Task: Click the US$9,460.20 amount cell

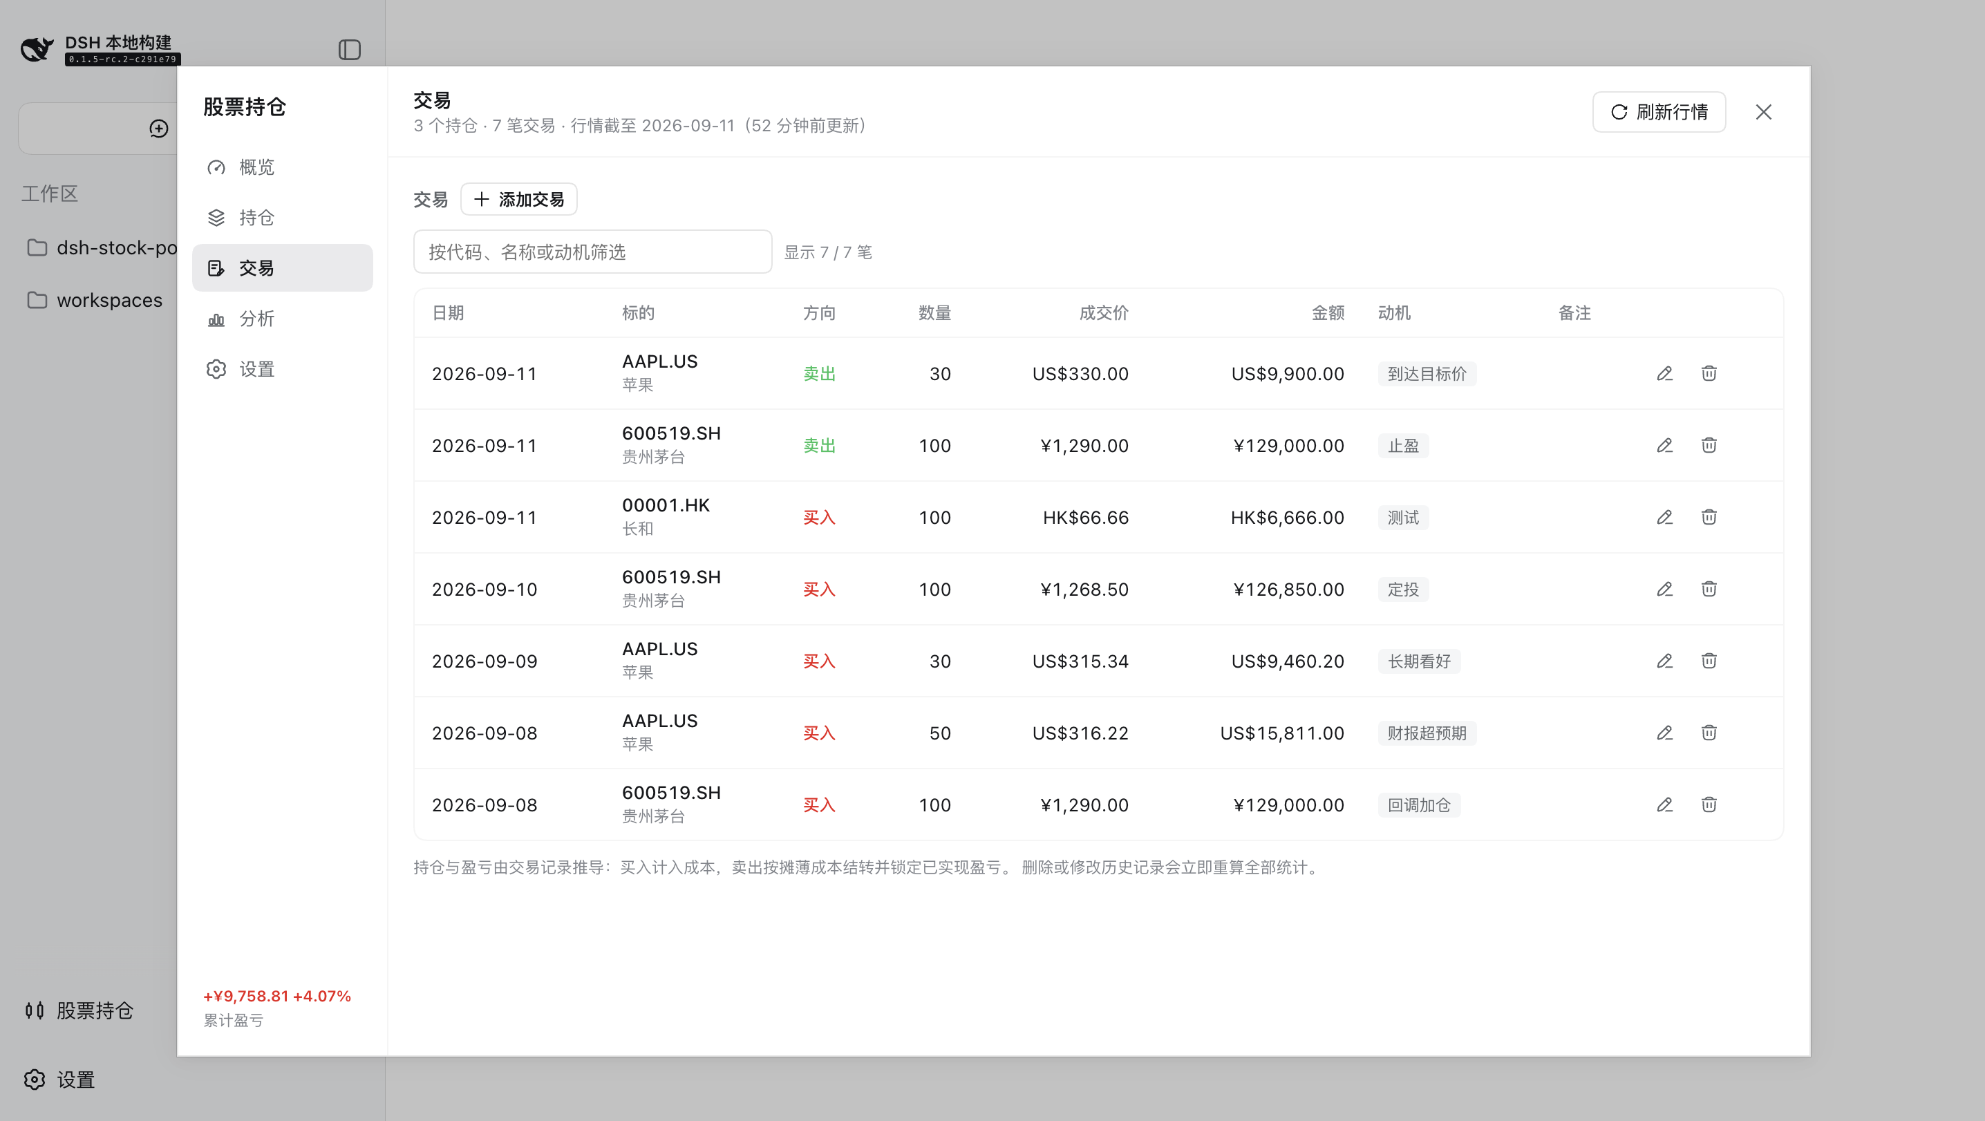Action: point(1288,661)
